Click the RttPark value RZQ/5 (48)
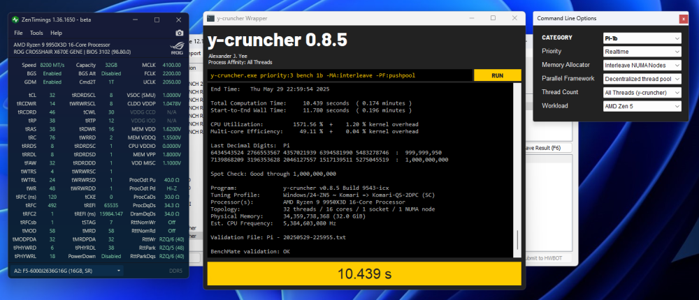 pyautogui.click(x=172, y=248)
